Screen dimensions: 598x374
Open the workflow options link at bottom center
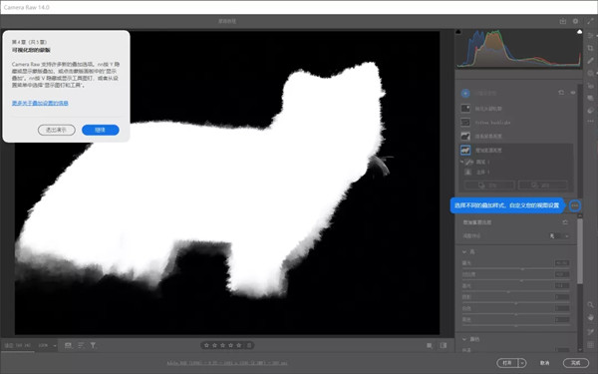[x=227, y=363]
